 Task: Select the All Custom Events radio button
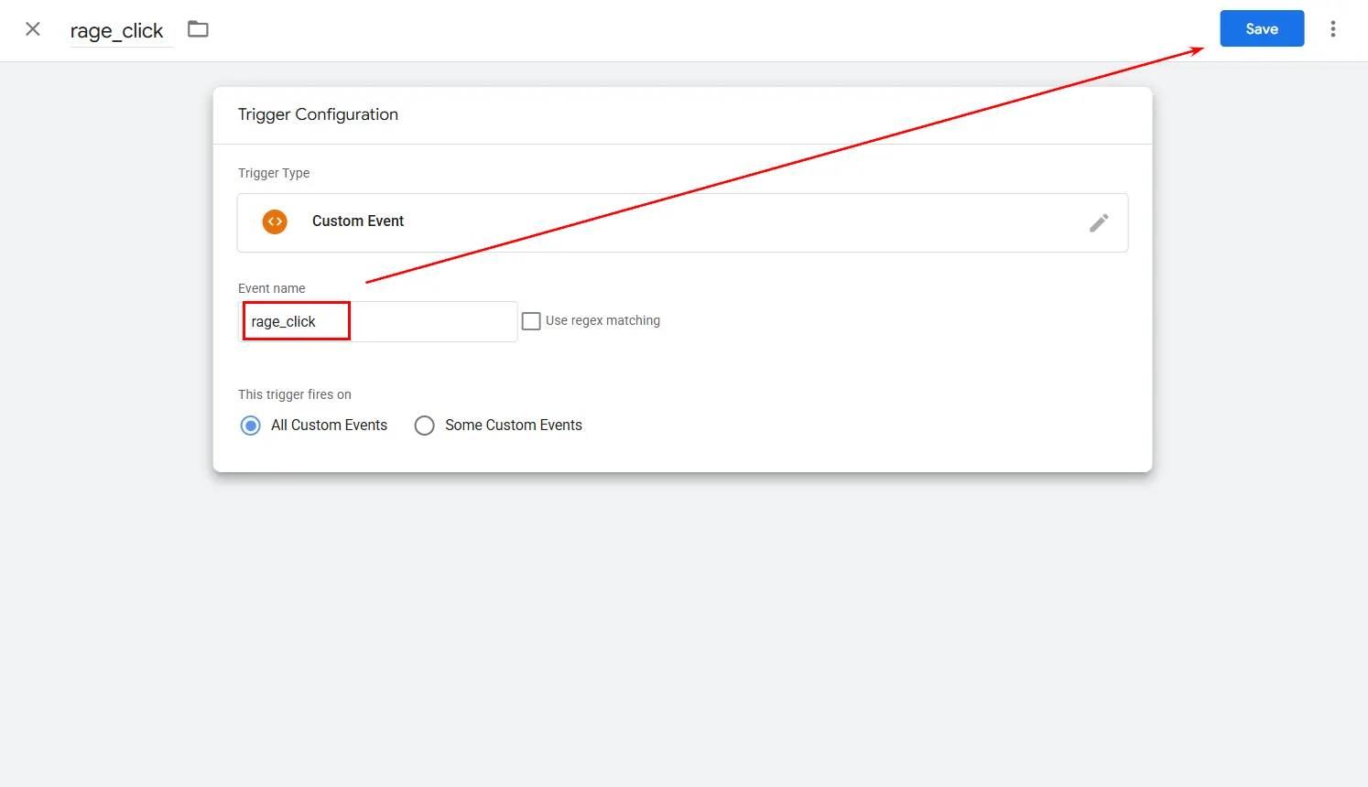point(251,426)
